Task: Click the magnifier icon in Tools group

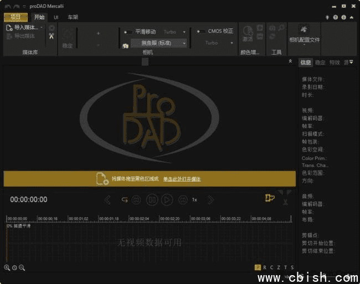Action: pyautogui.click(x=281, y=28)
